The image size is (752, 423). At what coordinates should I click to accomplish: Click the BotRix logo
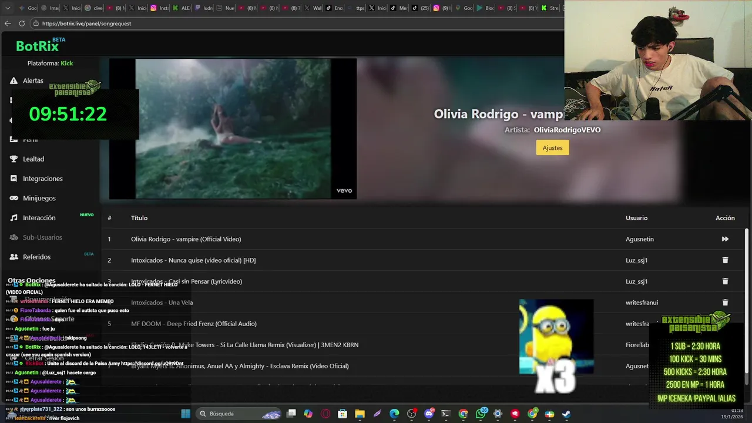click(38, 46)
